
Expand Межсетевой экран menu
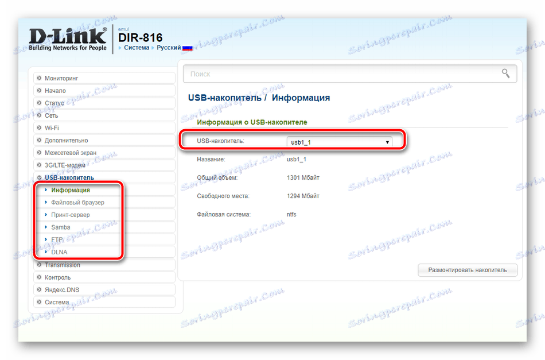tap(104, 153)
